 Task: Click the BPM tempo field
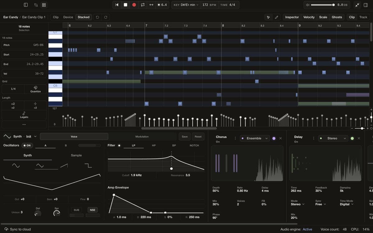[209, 5]
